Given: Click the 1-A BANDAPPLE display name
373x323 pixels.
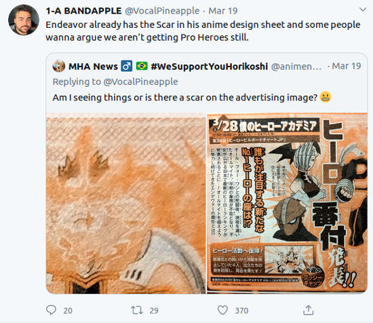Looking at the screenshot, I should 83,11.
